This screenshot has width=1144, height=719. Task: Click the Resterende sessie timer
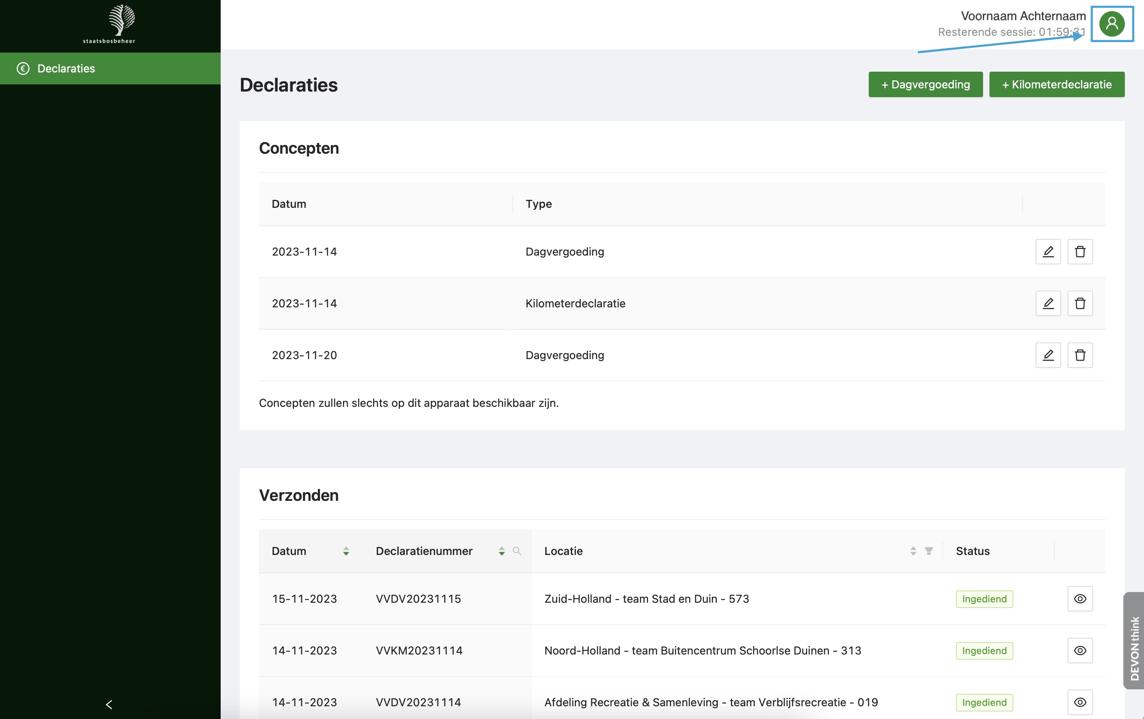coord(1011,32)
